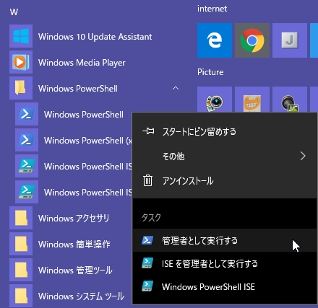Click PowerShell icon beside 管理者として実行する
The width and height of the screenshot is (318, 308).
click(147, 240)
